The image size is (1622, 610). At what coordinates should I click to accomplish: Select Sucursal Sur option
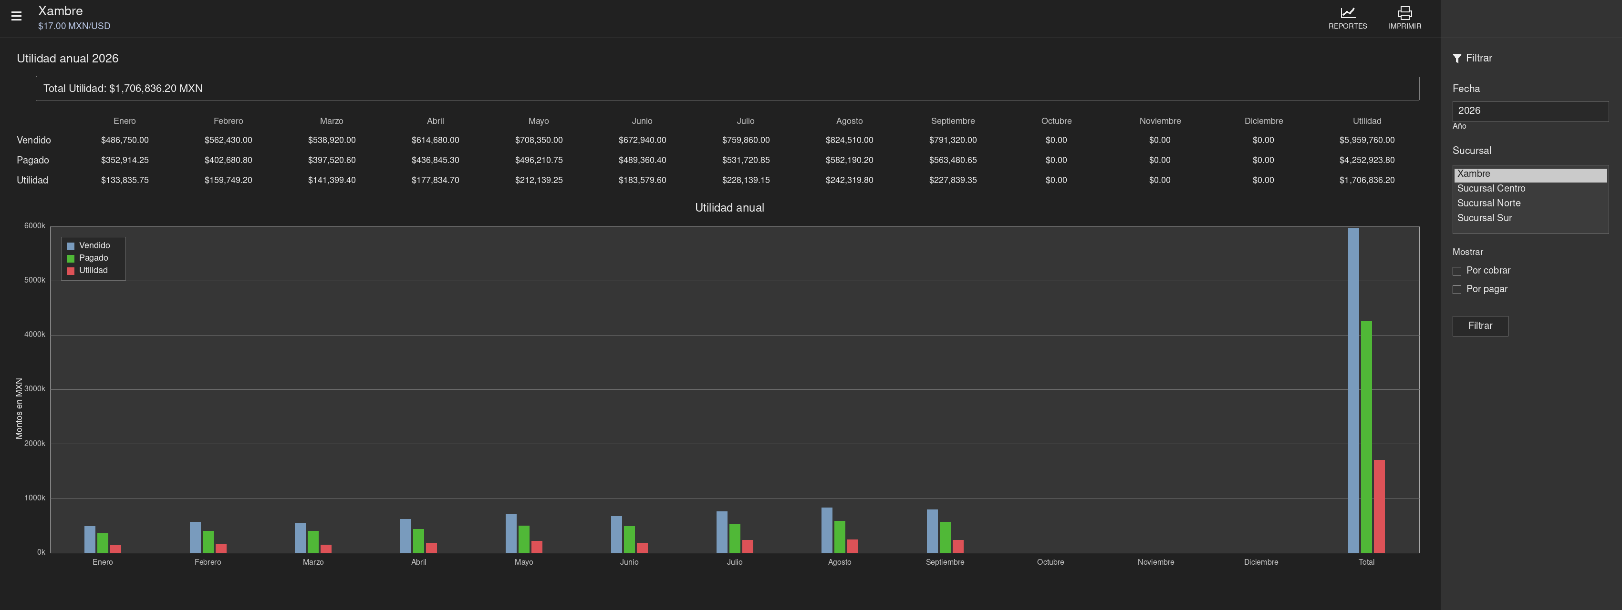coord(1530,218)
